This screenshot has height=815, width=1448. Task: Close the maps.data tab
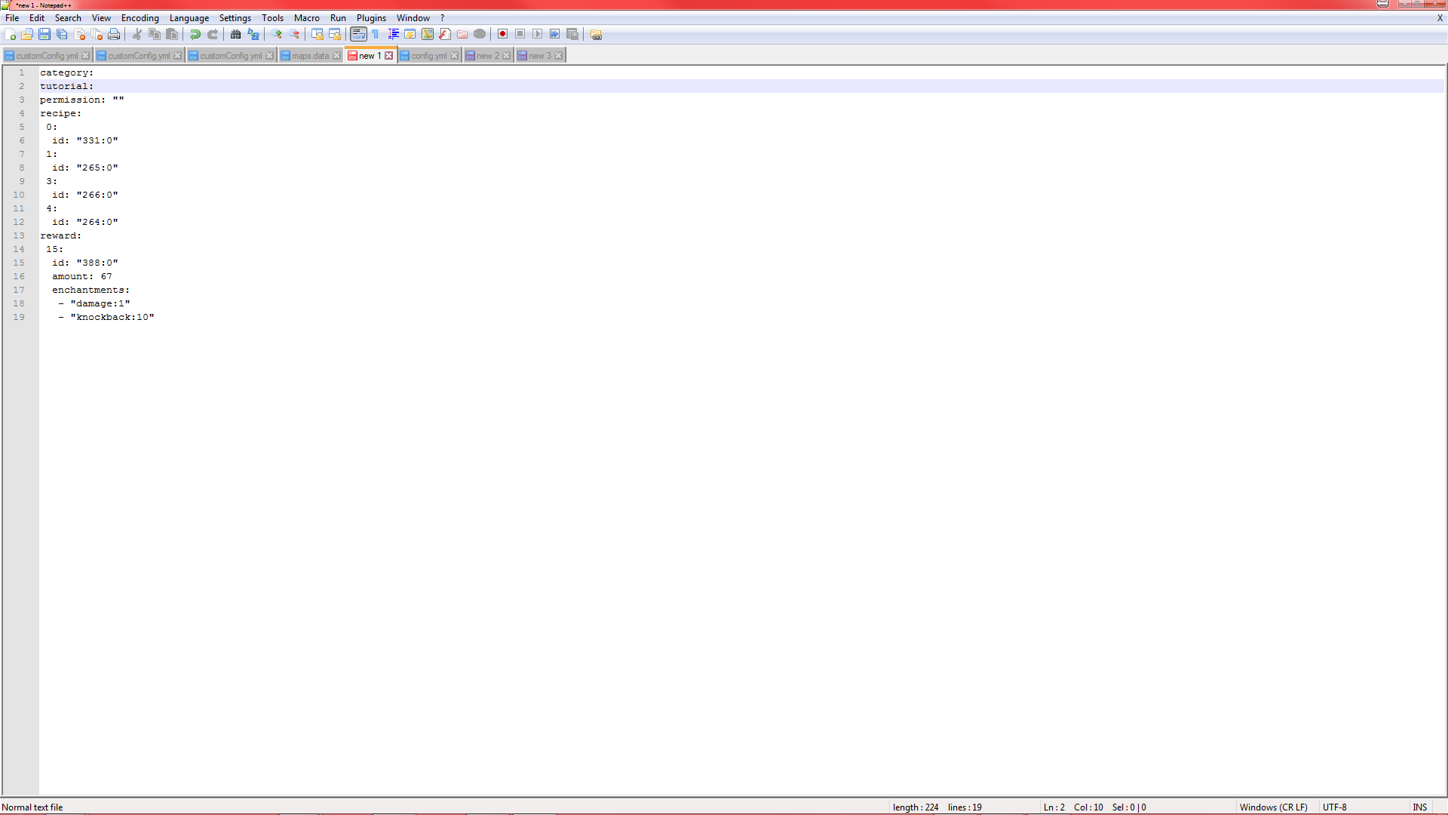click(x=337, y=56)
